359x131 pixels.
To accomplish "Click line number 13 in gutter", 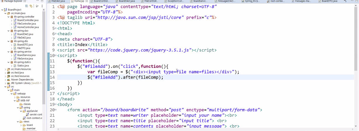I will 52,72.
